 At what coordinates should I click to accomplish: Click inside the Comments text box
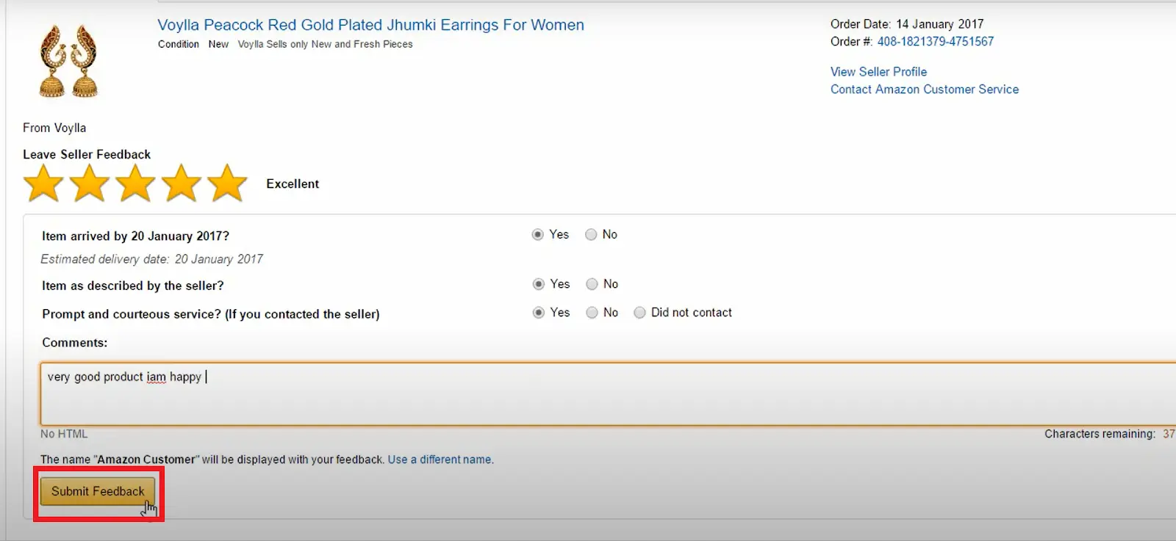coord(609,393)
